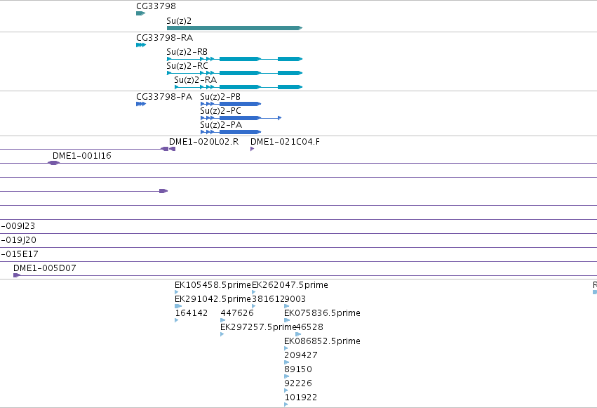Viewport: 597px width, 408px height.
Task: Click the -015E17 clone label
Action: tap(20, 254)
